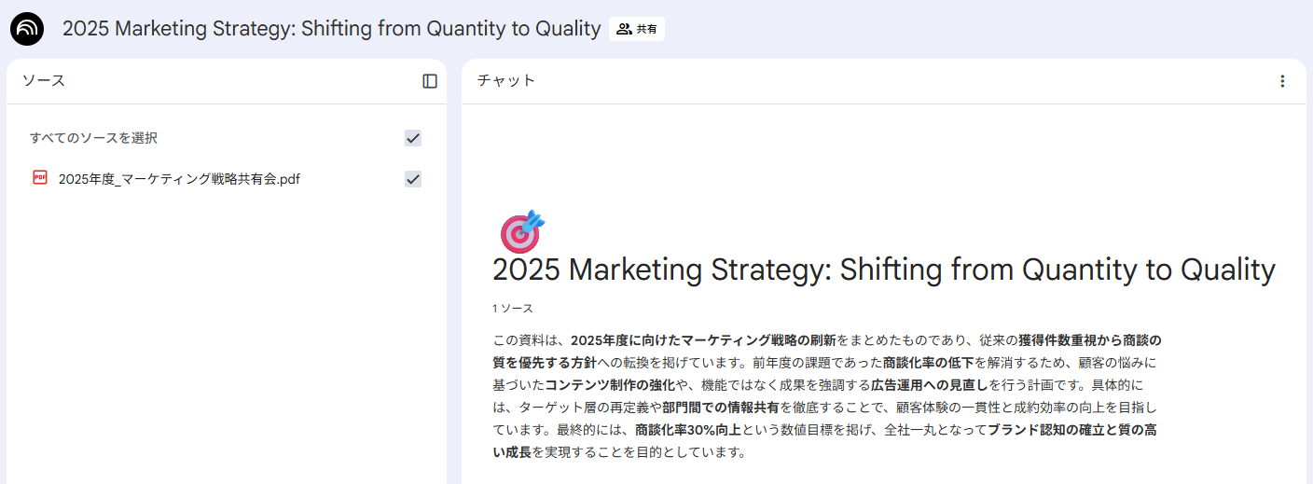Click the すべてのソースを選択 label text
Viewport: 1313px width, 484px height.
(x=93, y=138)
